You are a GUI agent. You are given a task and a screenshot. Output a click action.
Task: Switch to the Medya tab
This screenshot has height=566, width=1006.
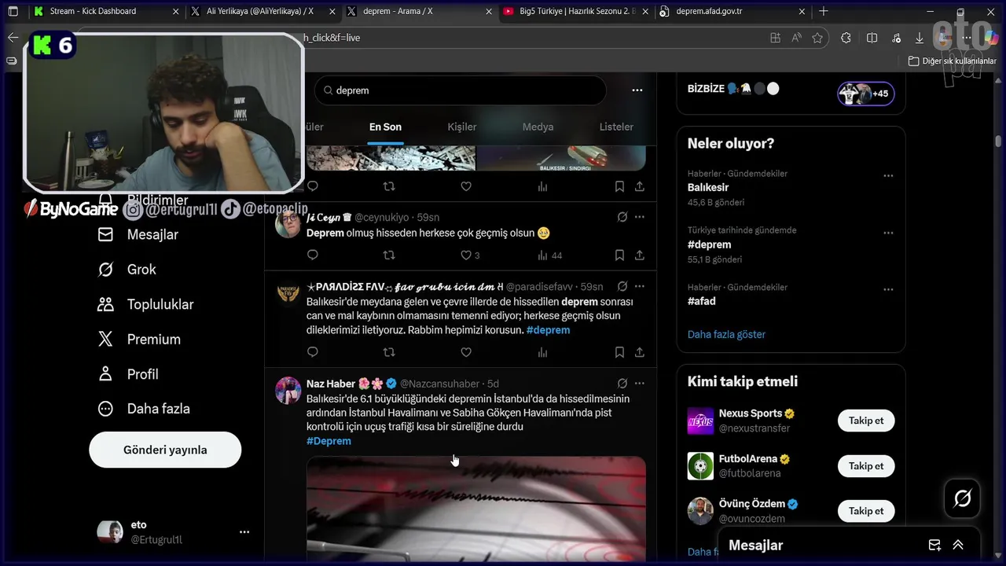[538, 127]
